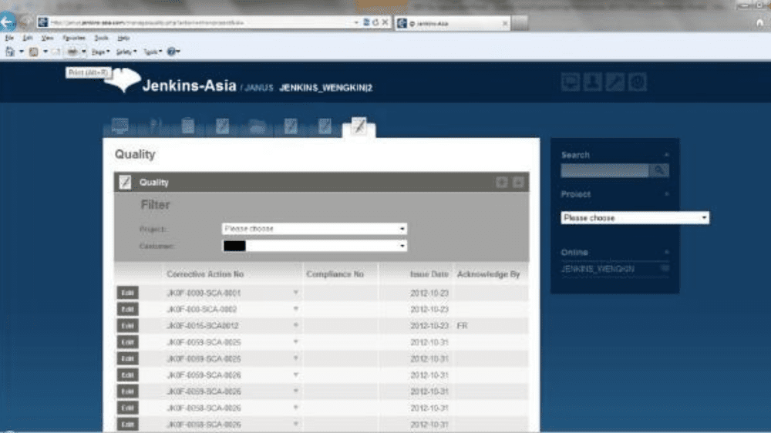Print the page using the printer icon
The height and width of the screenshot is (433, 771).
point(72,51)
